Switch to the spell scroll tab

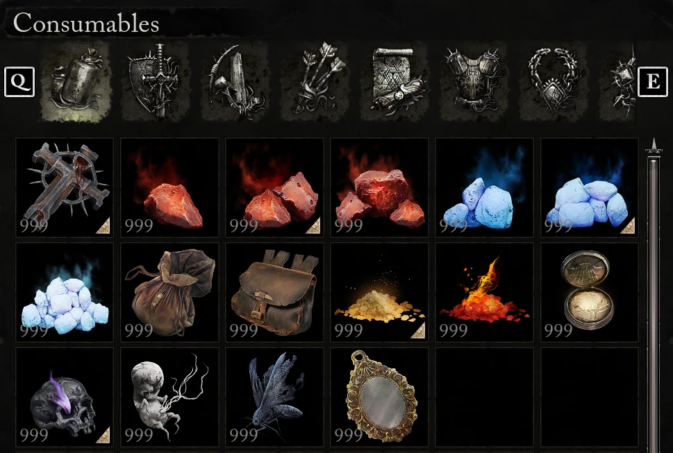(x=395, y=81)
